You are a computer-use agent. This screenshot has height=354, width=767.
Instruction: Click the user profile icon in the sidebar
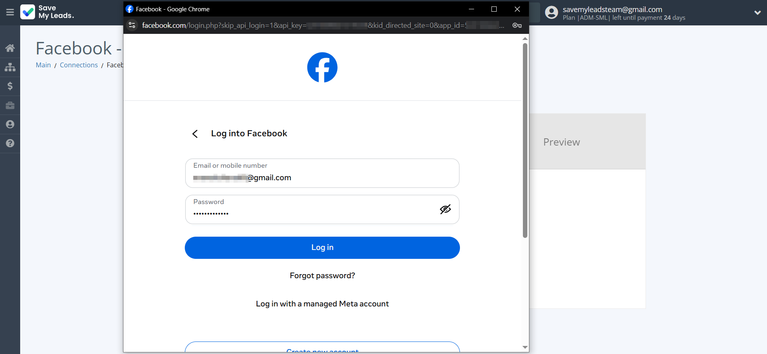[10, 124]
